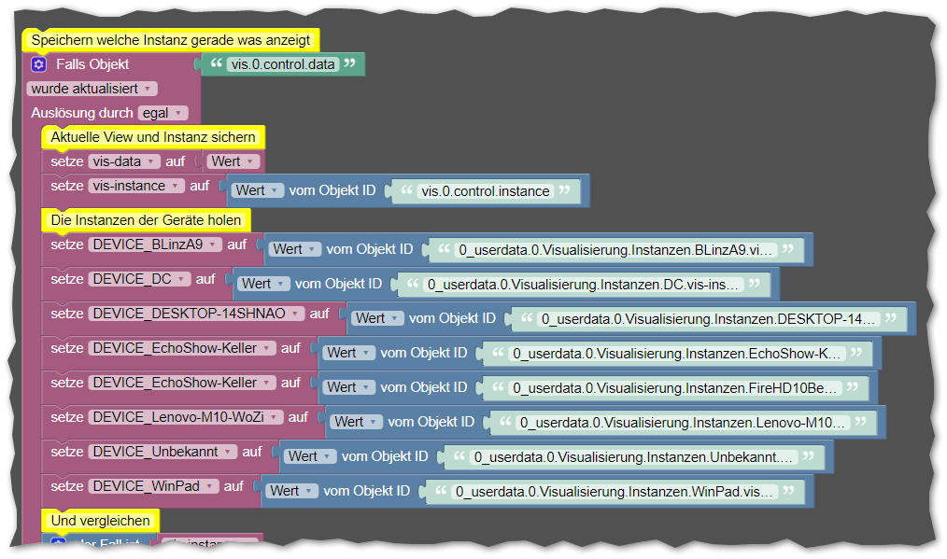Open the vis-data variable dropdown
Viewport: 947px width, 559px height.
[x=124, y=161]
